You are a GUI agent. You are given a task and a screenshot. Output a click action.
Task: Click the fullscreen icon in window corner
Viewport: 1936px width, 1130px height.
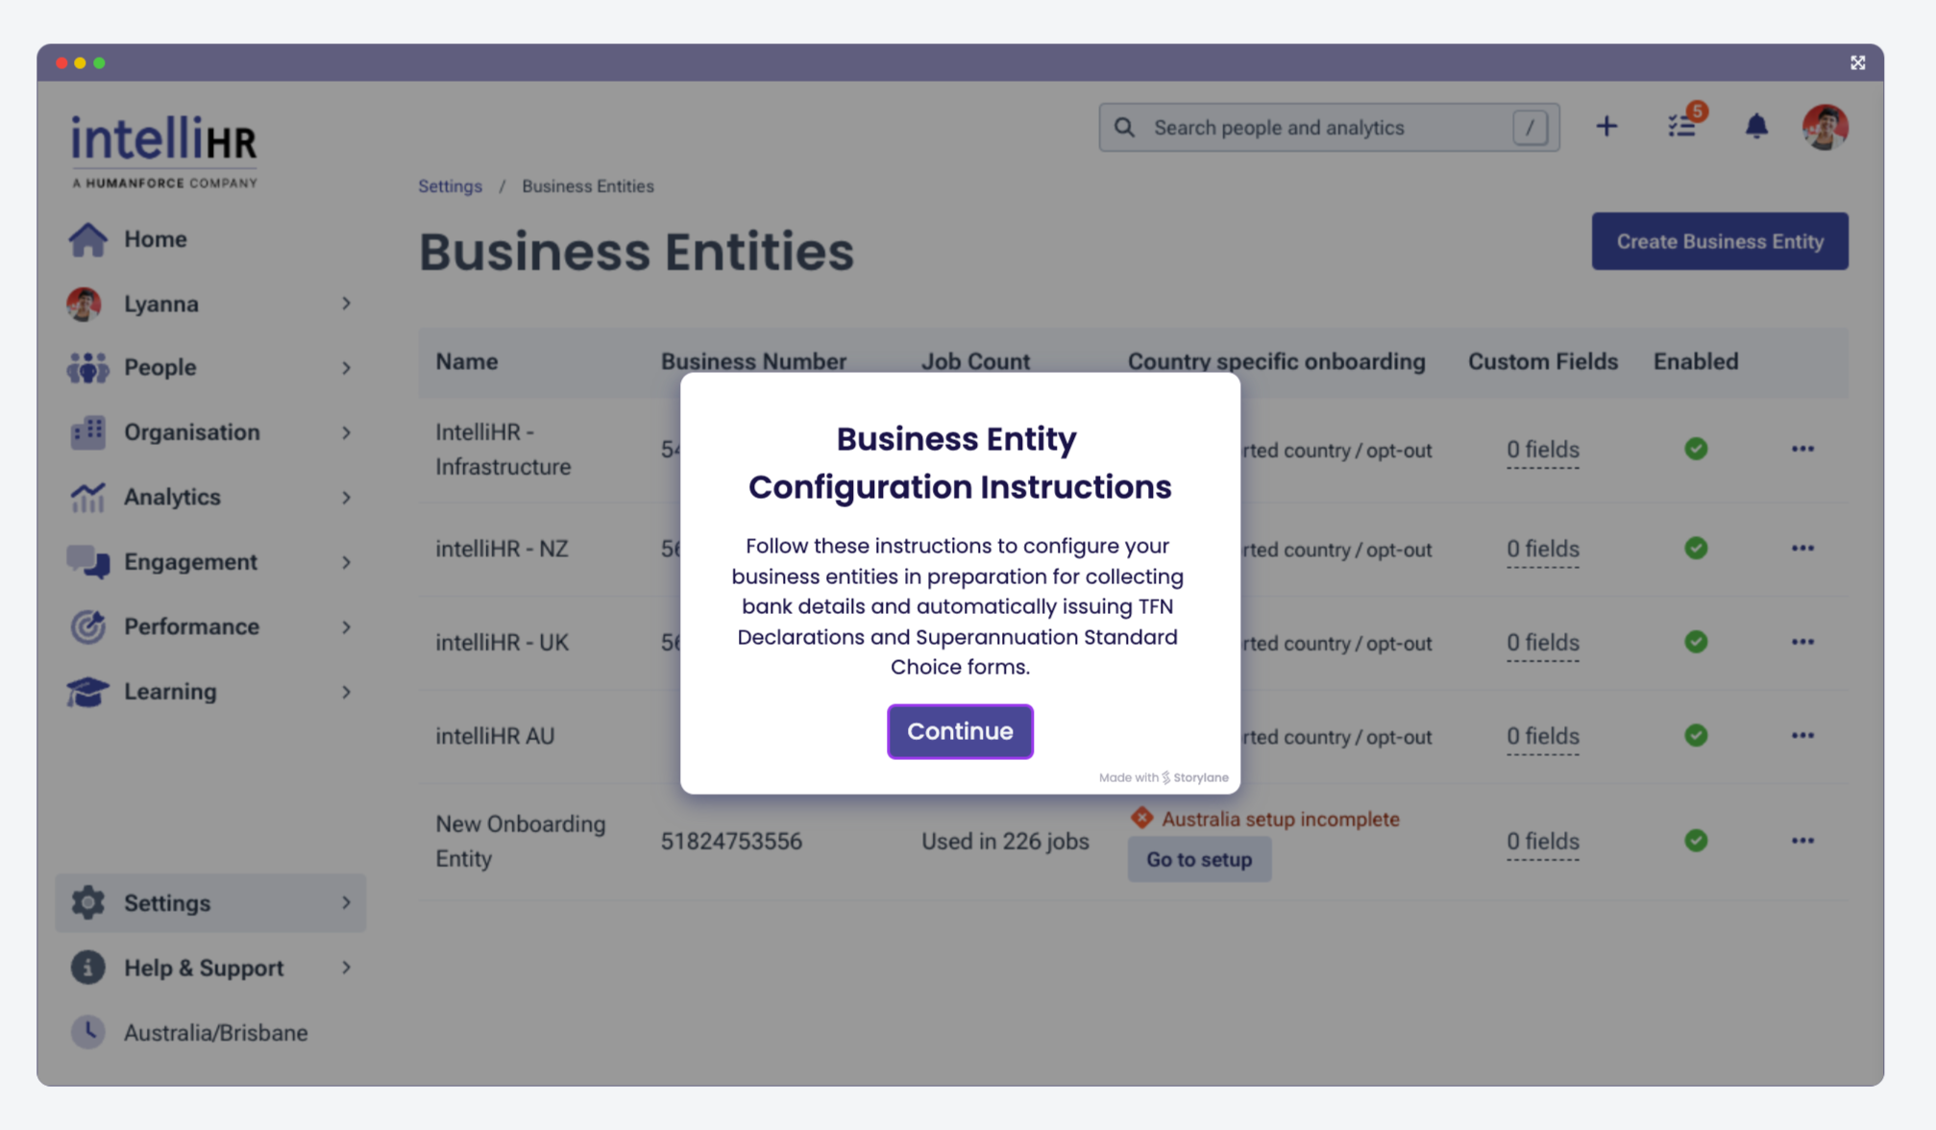(x=1857, y=62)
